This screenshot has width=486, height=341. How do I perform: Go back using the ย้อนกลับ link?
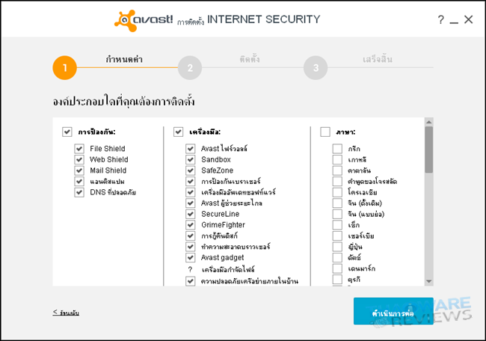(x=66, y=312)
